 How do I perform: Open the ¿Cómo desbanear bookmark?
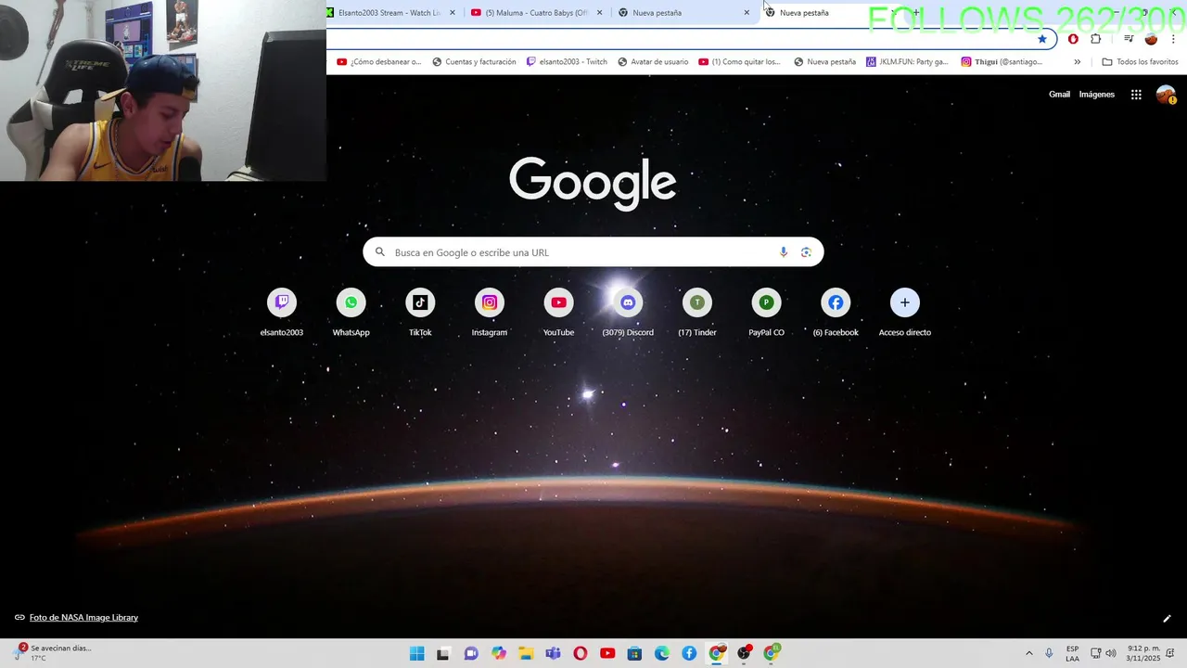[x=379, y=62]
